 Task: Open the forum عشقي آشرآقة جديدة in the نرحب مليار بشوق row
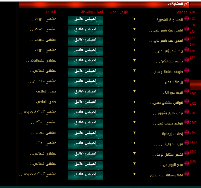(38, 112)
